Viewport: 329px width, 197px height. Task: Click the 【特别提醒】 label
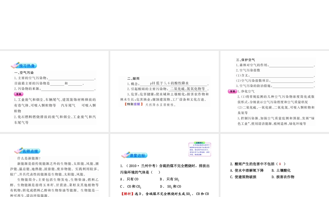(134, 104)
